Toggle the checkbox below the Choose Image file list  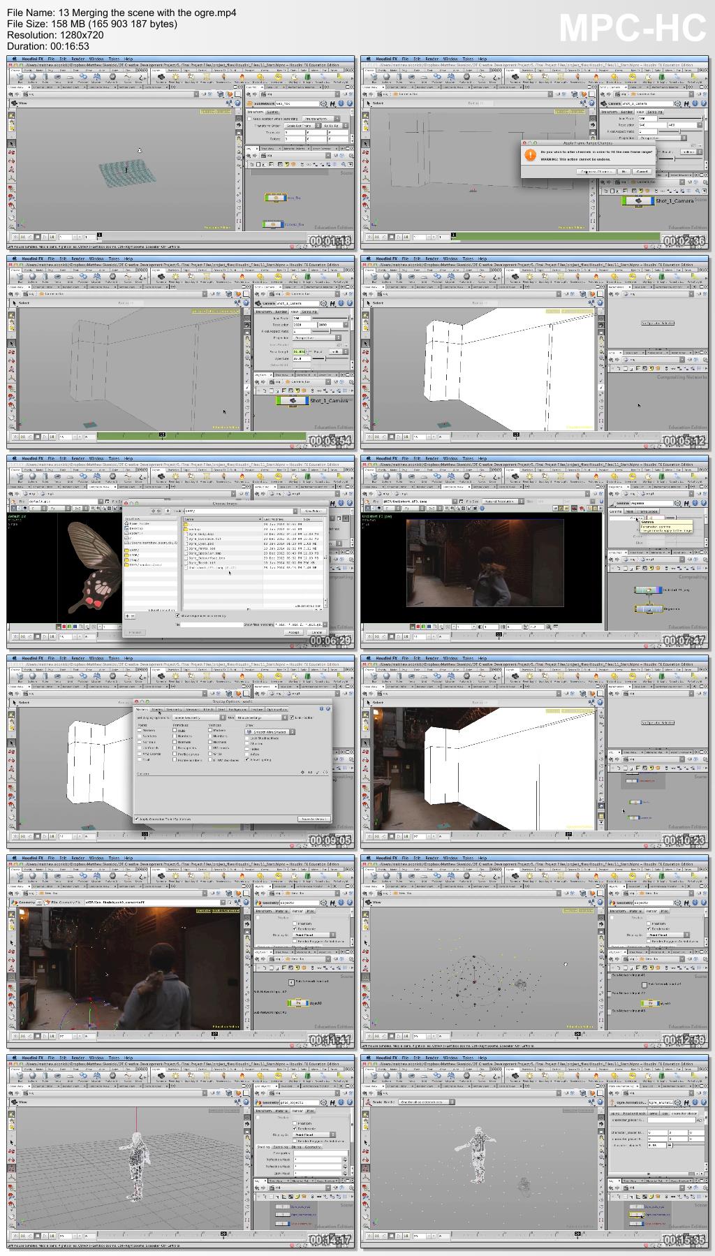pyautogui.click(x=177, y=615)
